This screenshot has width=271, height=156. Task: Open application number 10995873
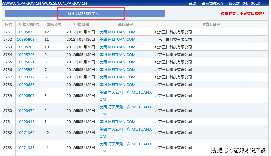(x=26, y=32)
